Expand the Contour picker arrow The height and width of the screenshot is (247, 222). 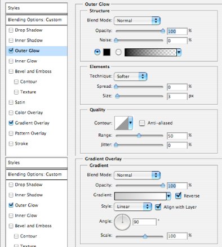tap(131, 123)
